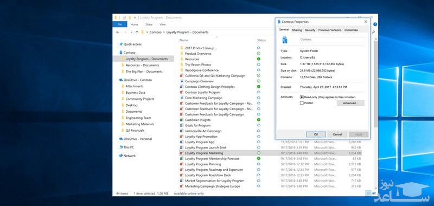
Task: Check the Hidden attribute checkbox
Action: click(302, 103)
